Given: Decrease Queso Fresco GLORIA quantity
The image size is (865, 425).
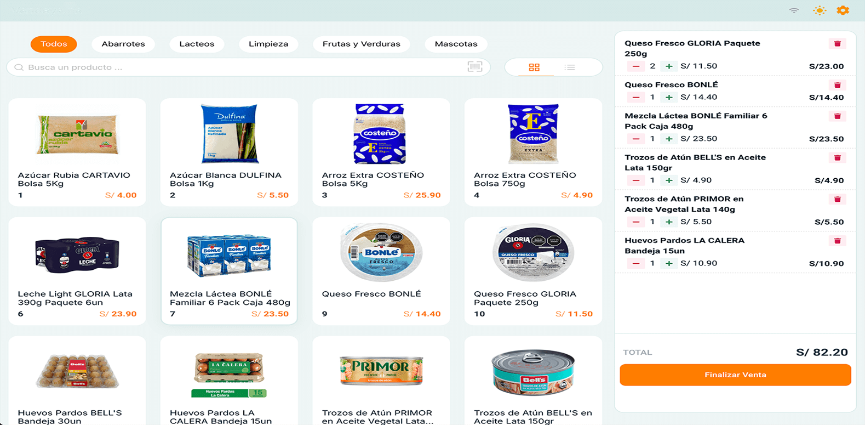Looking at the screenshot, I should [636, 66].
